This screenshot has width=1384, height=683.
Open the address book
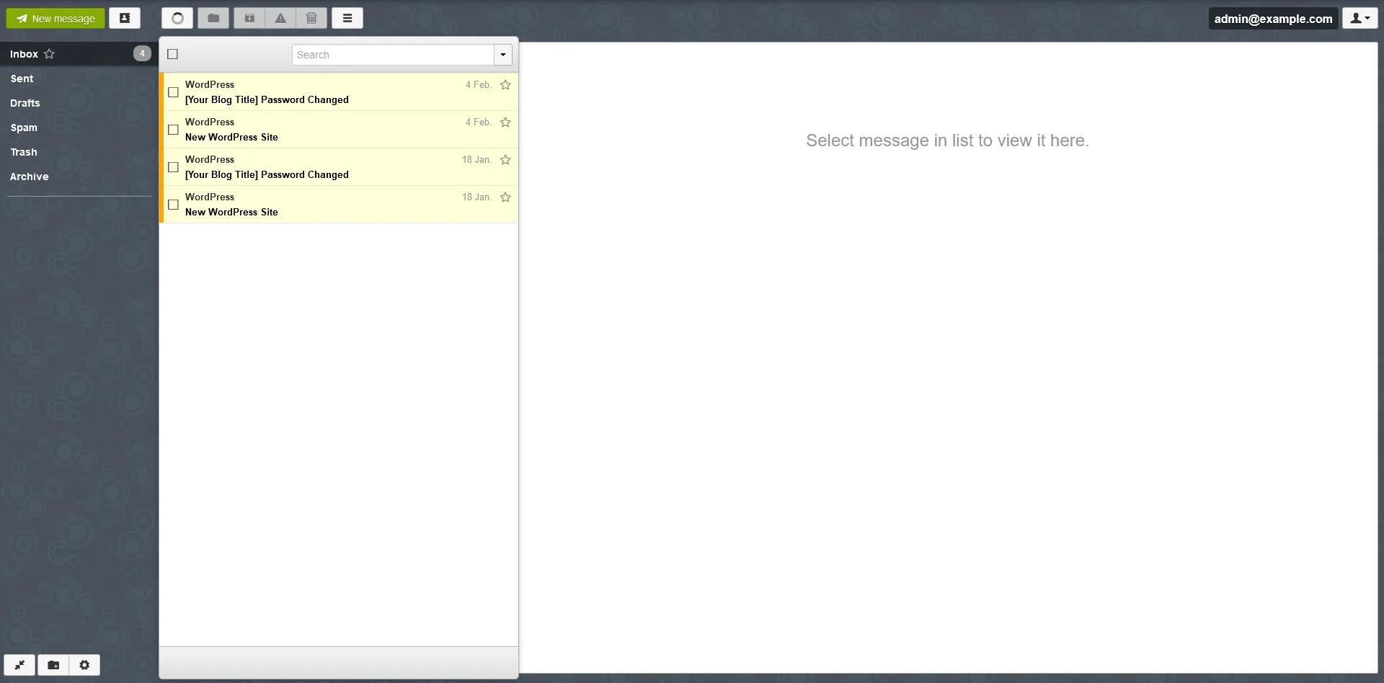125,18
